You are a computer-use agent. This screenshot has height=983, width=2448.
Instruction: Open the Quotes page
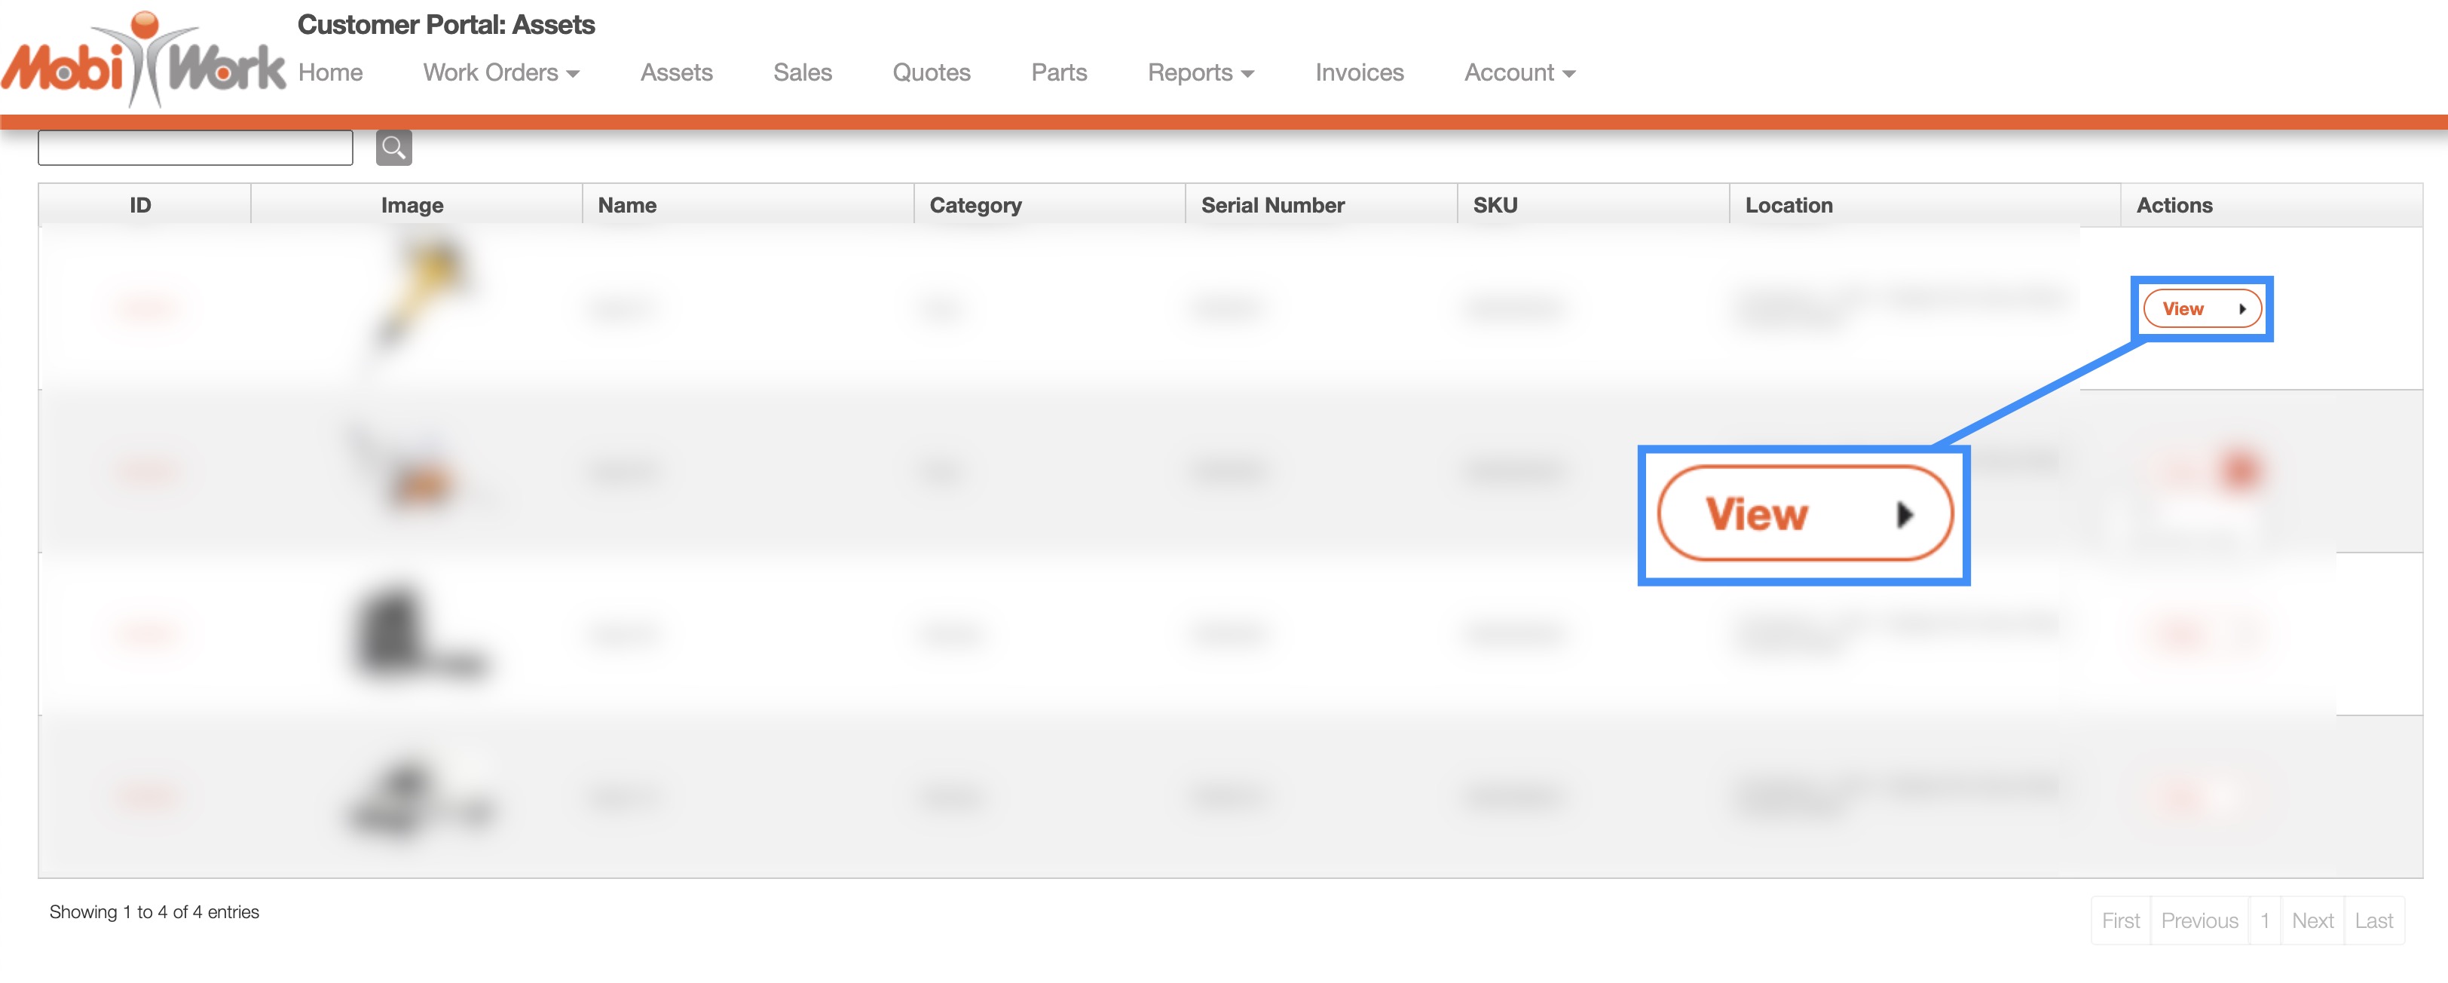930,73
